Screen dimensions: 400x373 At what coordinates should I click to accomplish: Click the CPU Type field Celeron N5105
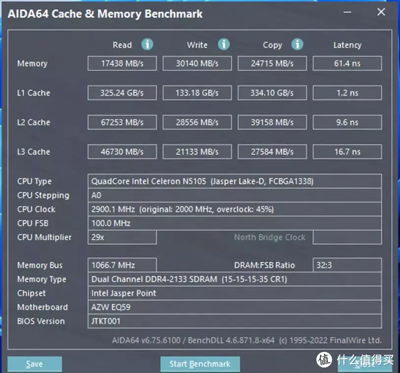(235, 181)
